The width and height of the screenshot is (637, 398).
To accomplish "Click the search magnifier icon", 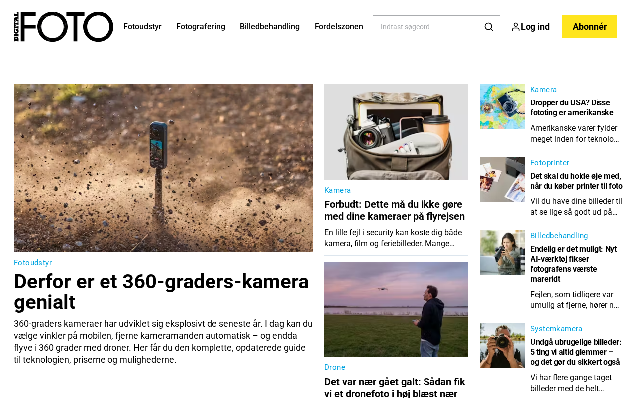I will click(x=489, y=27).
